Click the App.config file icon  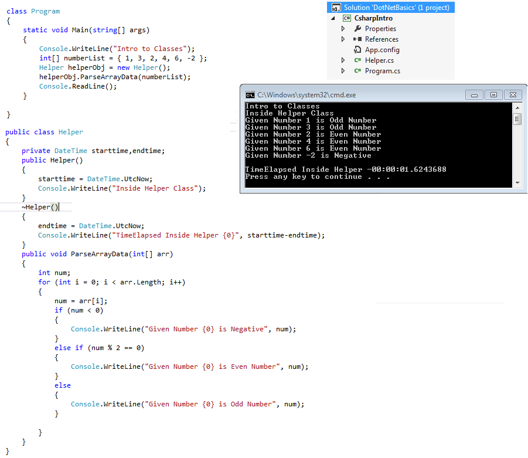[357, 50]
